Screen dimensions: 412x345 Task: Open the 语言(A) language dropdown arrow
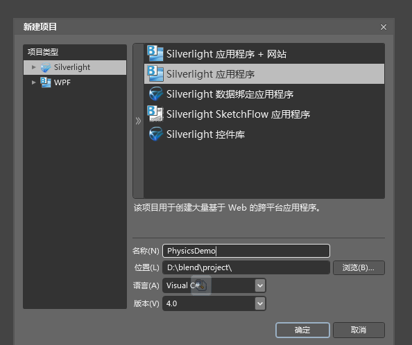pyautogui.click(x=260, y=285)
